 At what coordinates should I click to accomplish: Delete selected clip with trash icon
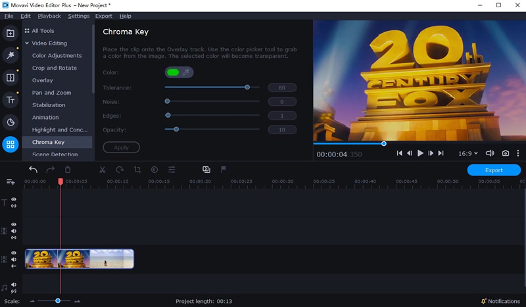(x=68, y=170)
